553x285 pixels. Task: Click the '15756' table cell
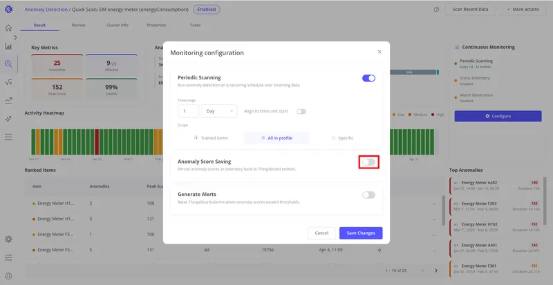click(268, 250)
